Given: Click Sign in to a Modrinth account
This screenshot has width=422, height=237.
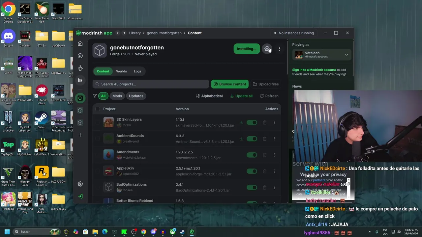Looking at the screenshot, I should pyautogui.click(x=314, y=70).
